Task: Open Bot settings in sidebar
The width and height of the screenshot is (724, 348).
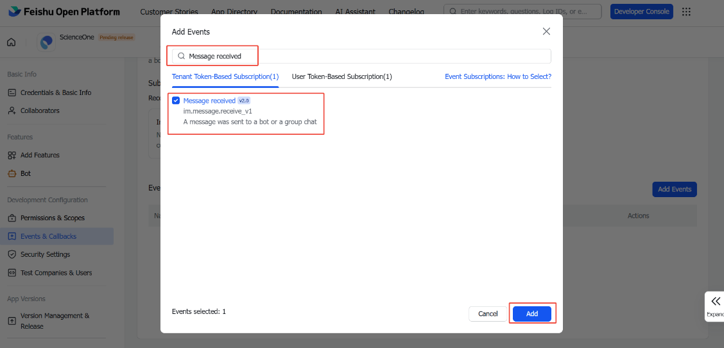Action: 26,174
